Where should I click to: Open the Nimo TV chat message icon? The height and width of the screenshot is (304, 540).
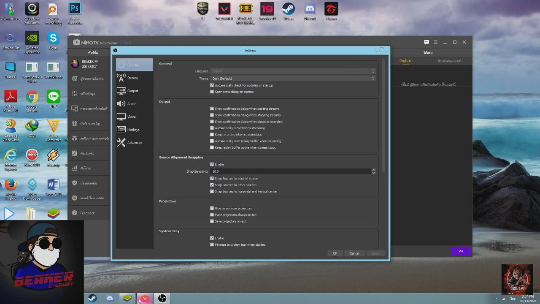point(427,42)
